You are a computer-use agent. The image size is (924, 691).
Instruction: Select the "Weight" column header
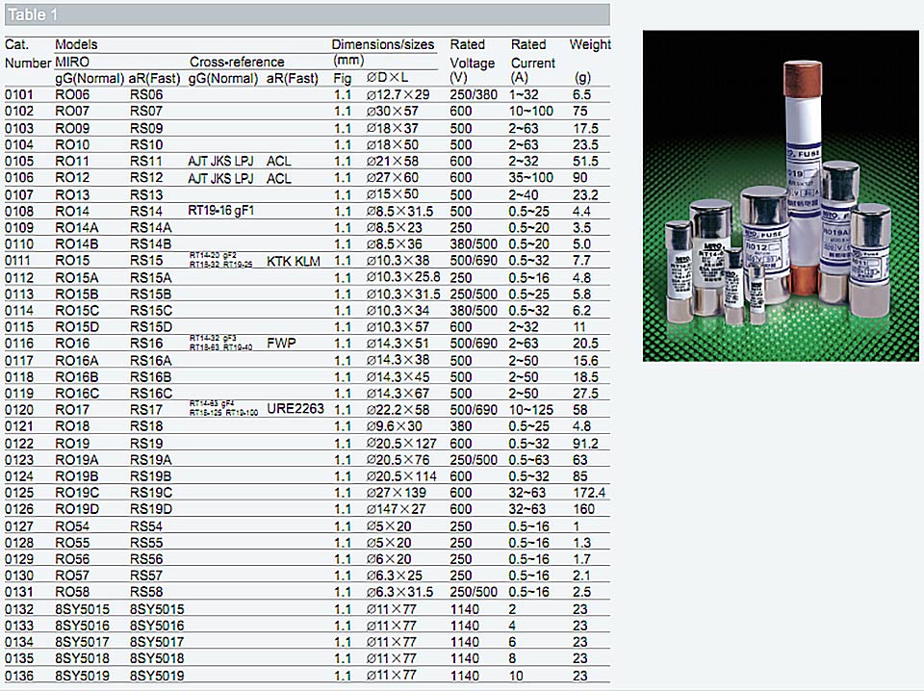tap(590, 45)
